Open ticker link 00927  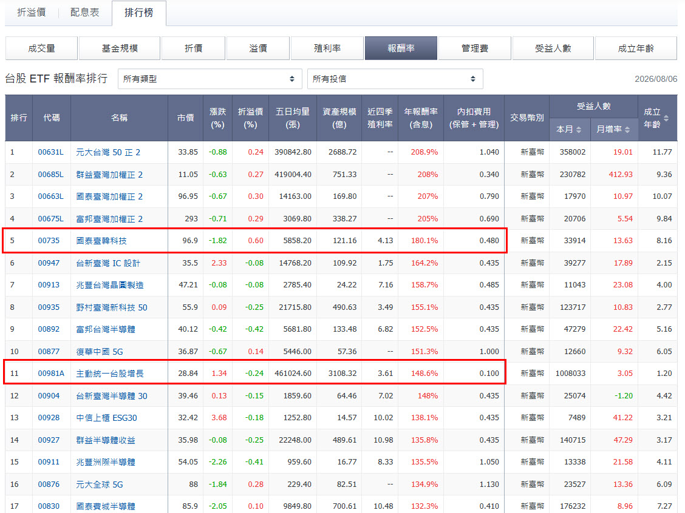pos(49,440)
